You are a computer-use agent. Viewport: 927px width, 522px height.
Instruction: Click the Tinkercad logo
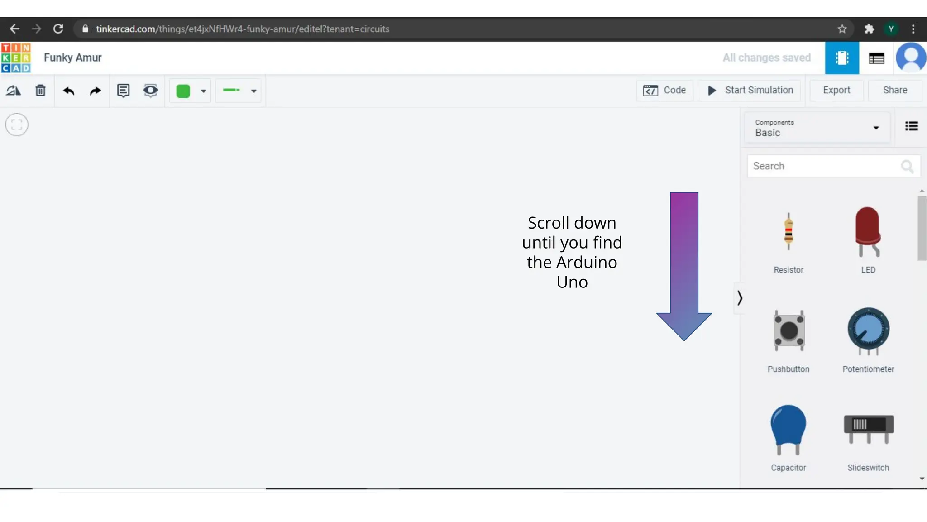pyautogui.click(x=16, y=58)
